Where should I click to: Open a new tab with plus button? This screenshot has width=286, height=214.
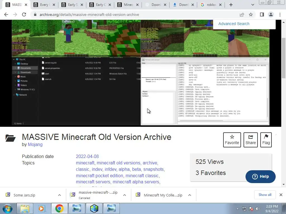pos(231,5)
